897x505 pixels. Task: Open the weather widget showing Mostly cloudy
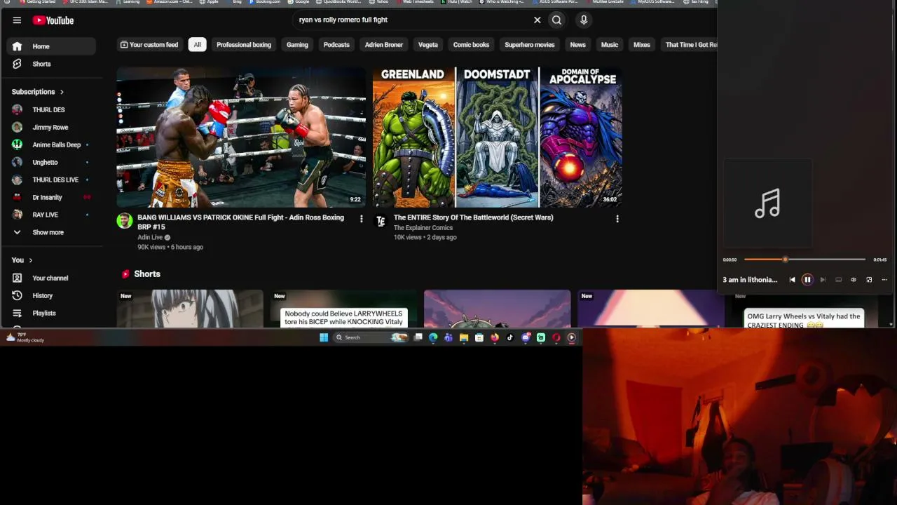tap(25, 337)
